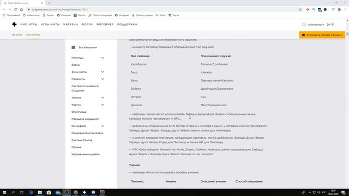The height and width of the screenshot is (196, 349).
Task: Reload the page with the refresh icon
Action: click(16, 10)
